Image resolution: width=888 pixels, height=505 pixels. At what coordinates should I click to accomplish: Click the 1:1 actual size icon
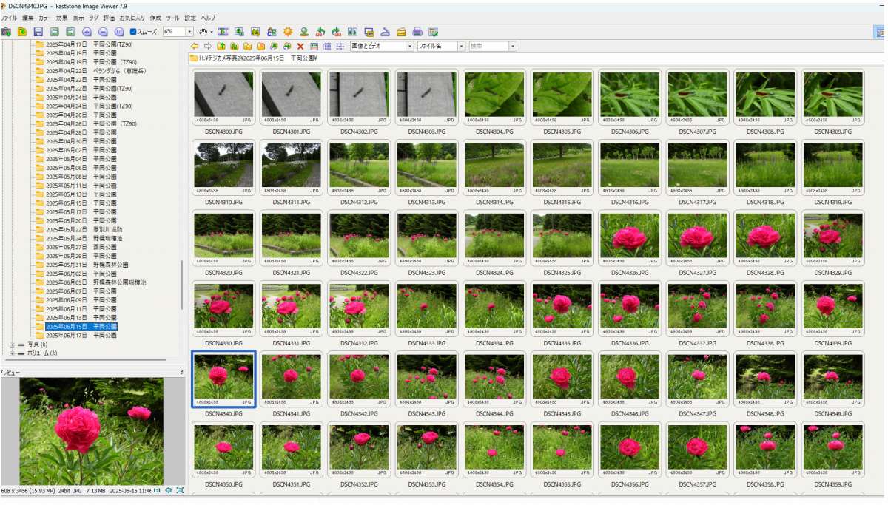[x=157, y=490]
